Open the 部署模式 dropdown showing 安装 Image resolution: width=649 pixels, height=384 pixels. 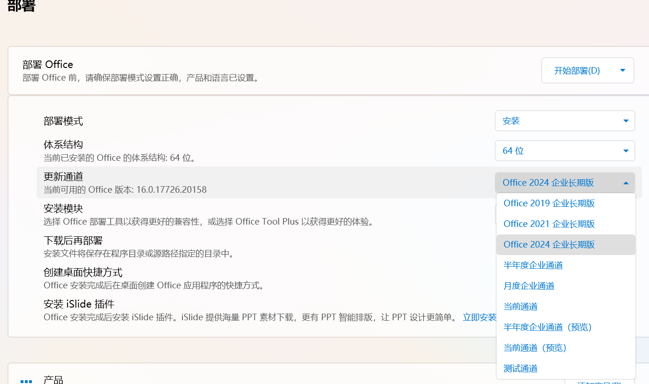point(565,121)
